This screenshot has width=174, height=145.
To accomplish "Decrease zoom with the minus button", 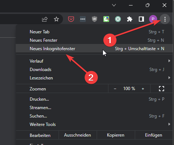I will (x=115, y=89).
